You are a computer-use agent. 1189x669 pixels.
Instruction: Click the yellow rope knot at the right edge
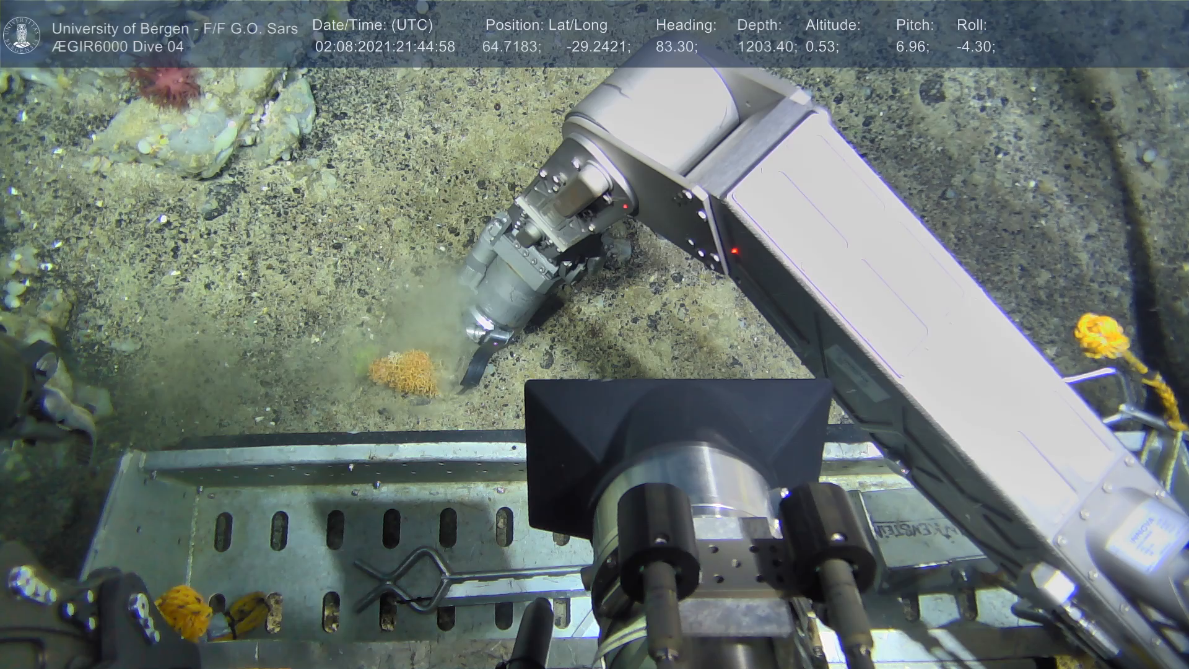click(1102, 336)
